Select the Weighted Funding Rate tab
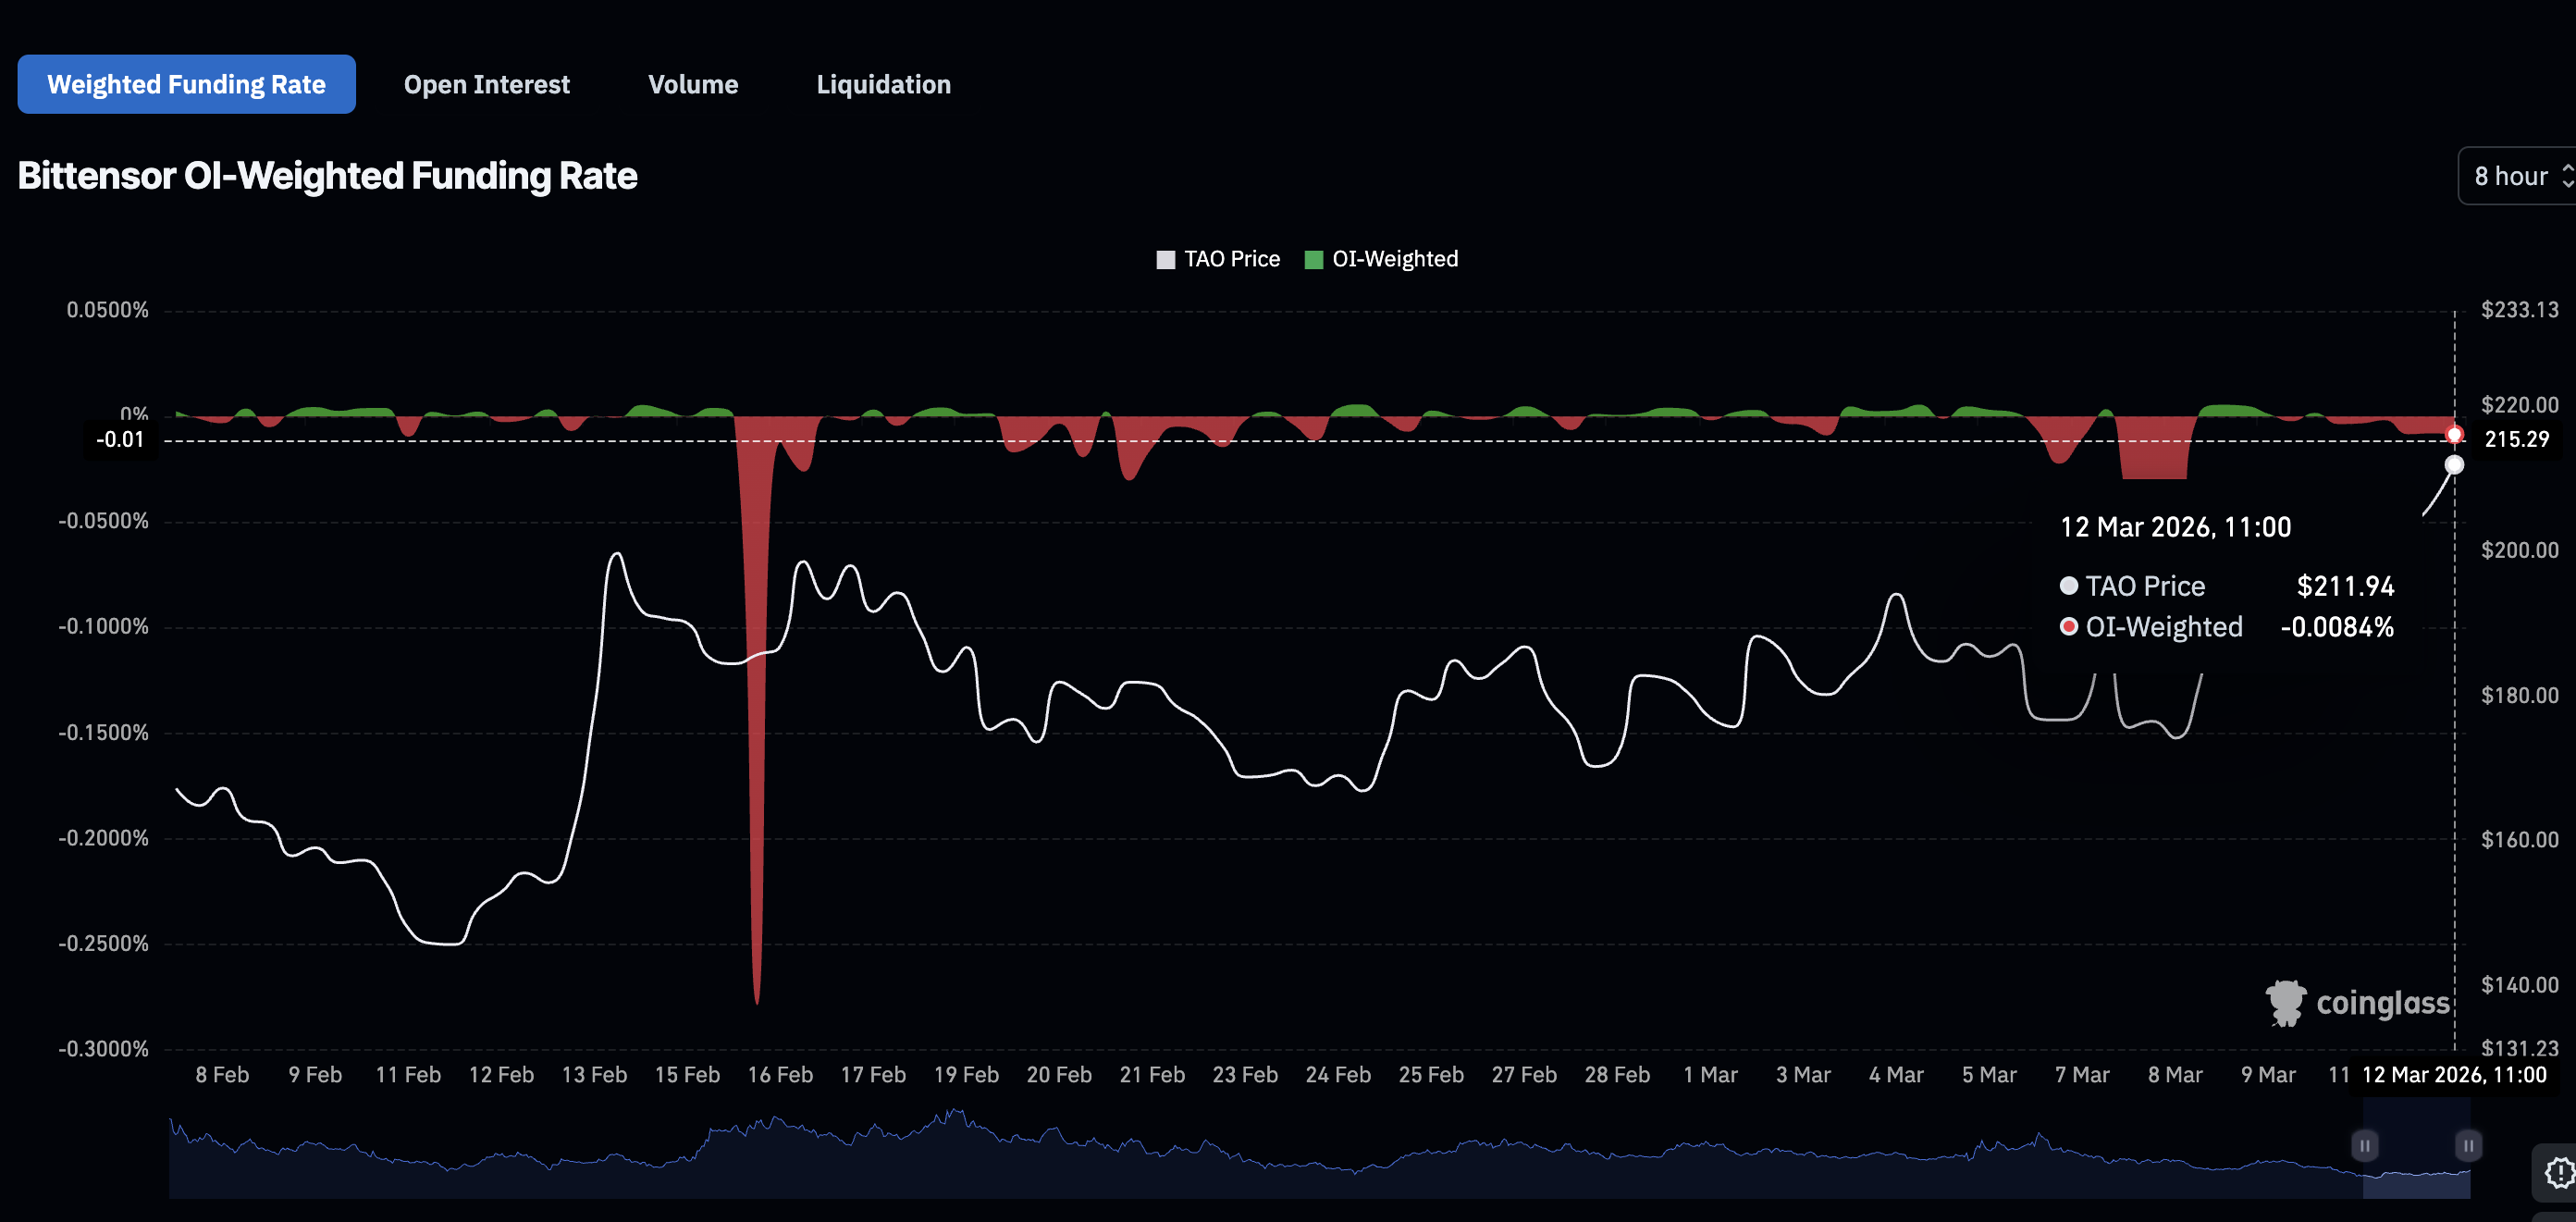The image size is (2576, 1222). pyautogui.click(x=186, y=84)
